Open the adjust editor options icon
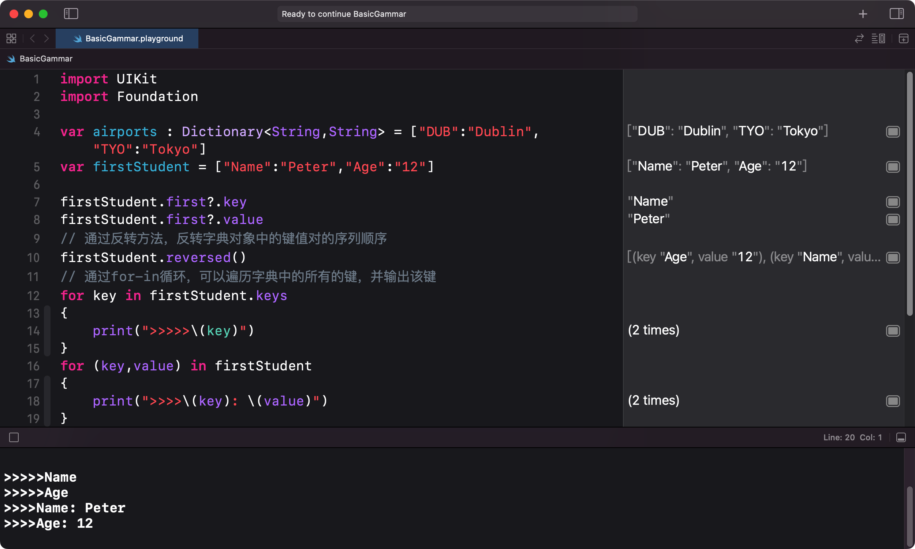 pyautogui.click(x=878, y=38)
